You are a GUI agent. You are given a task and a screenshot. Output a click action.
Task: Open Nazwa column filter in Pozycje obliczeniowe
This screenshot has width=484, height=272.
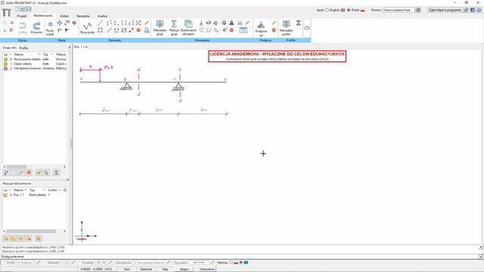click(x=25, y=190)
